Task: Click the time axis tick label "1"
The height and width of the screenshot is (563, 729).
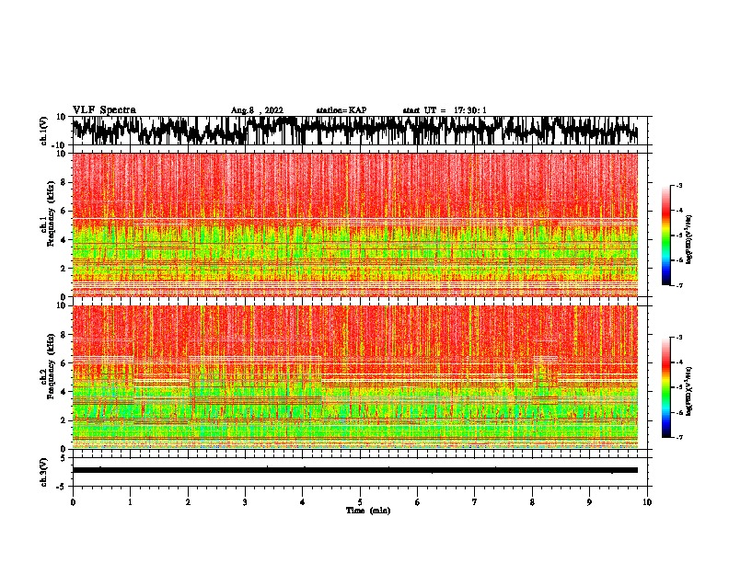Action: [x=130, y=502]
